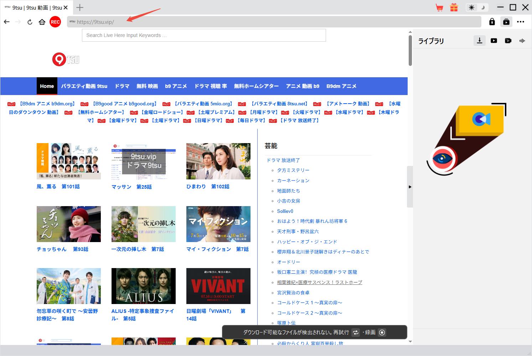Click the padlock icon beside address bar
The image size is (532, 356).
(492, 22)
